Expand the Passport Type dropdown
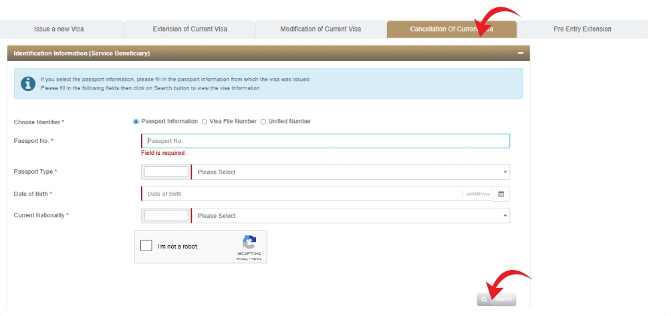The image size is (671, 316). point(350,172)
